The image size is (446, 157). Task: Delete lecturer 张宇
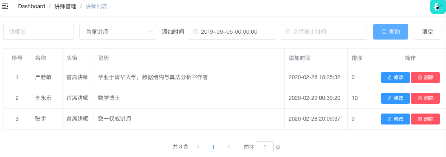425,119
